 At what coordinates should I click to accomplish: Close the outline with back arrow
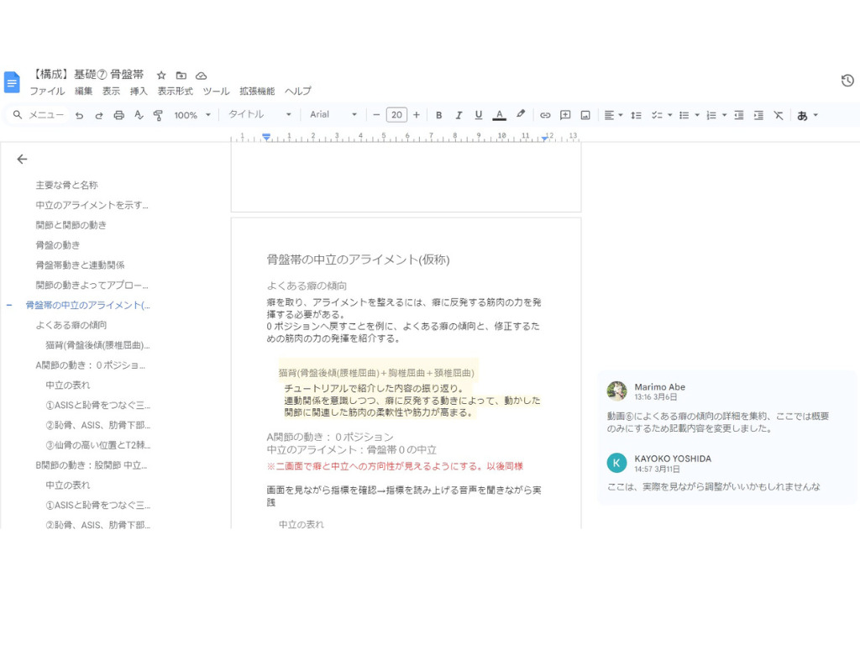tap(22, 159)
